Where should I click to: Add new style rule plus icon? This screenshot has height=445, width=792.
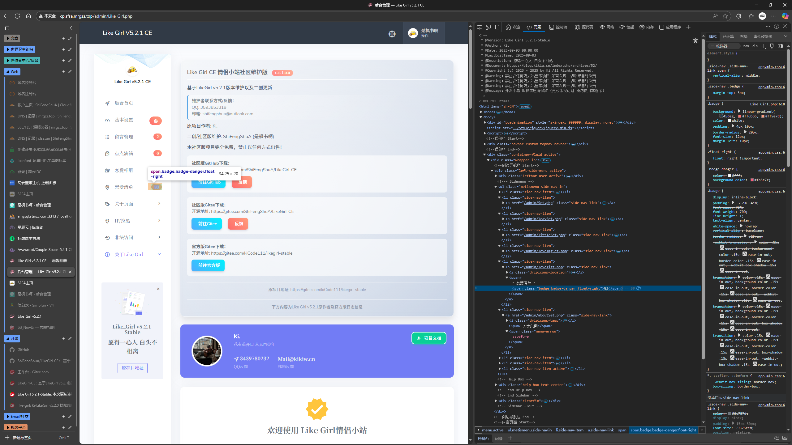coord(763,46)
